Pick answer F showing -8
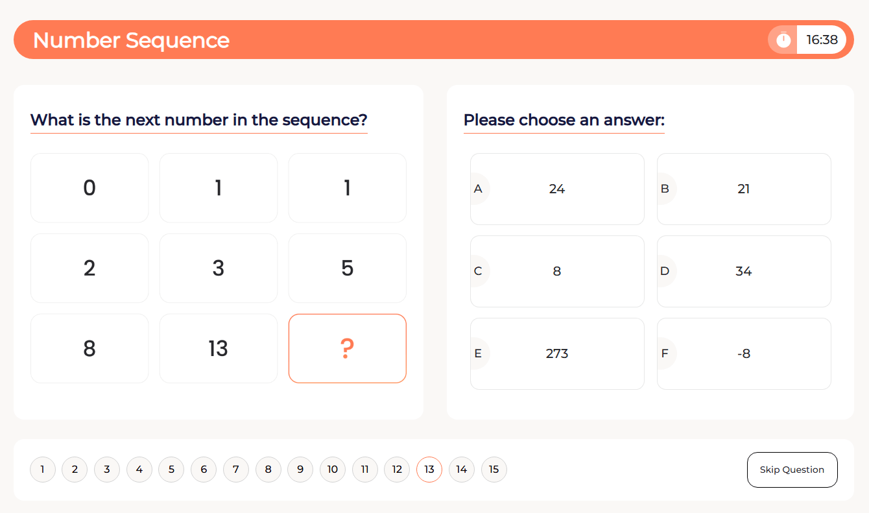 [x=744, y=353]
